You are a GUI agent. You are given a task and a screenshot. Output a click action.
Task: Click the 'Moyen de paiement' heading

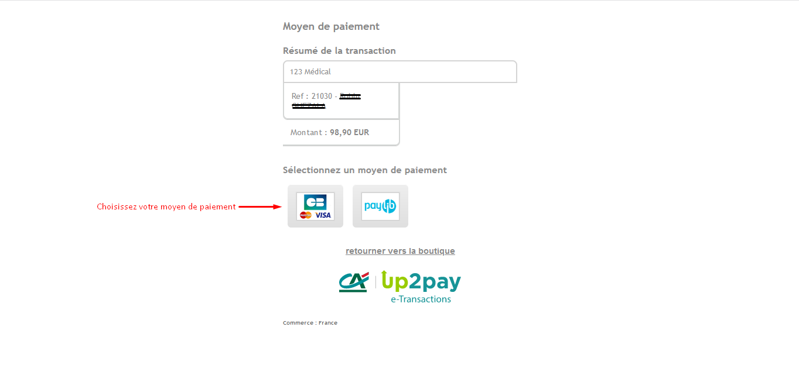(x=331, y=26)
